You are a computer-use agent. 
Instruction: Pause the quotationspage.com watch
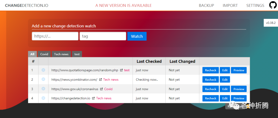tap(43, 70)
